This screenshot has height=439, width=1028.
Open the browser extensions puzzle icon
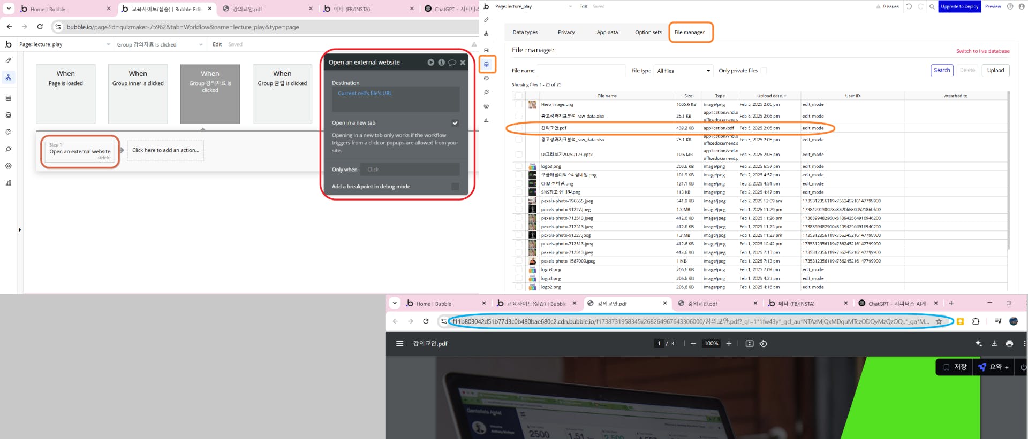pos(976,321)
